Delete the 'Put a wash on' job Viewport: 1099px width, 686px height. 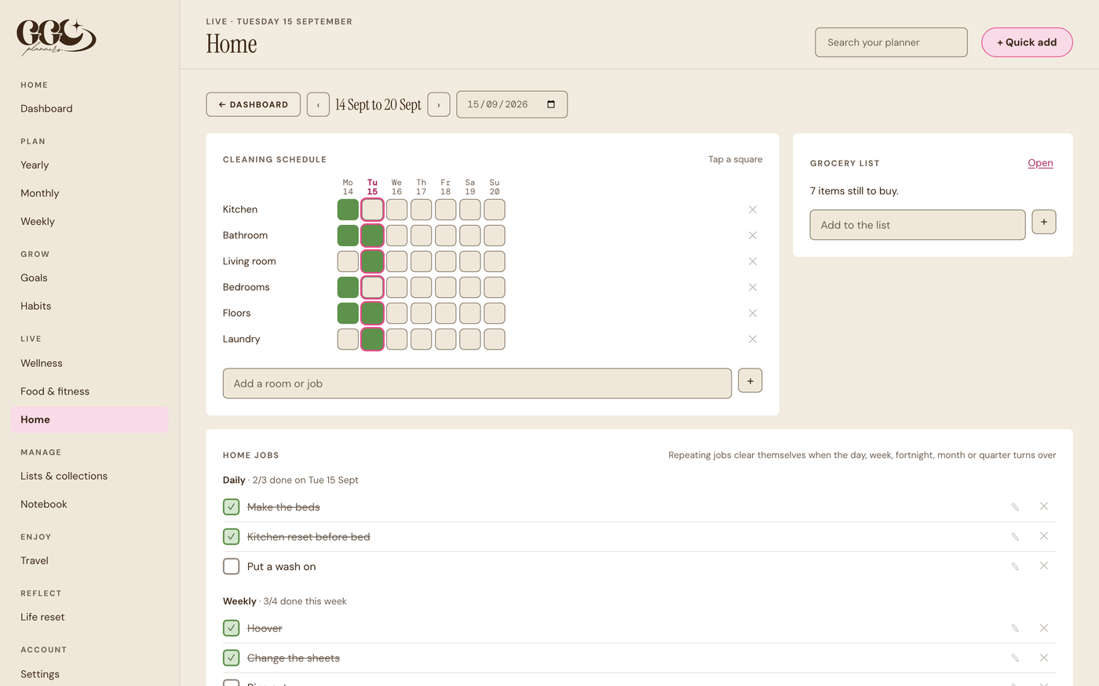[1043, 566]
